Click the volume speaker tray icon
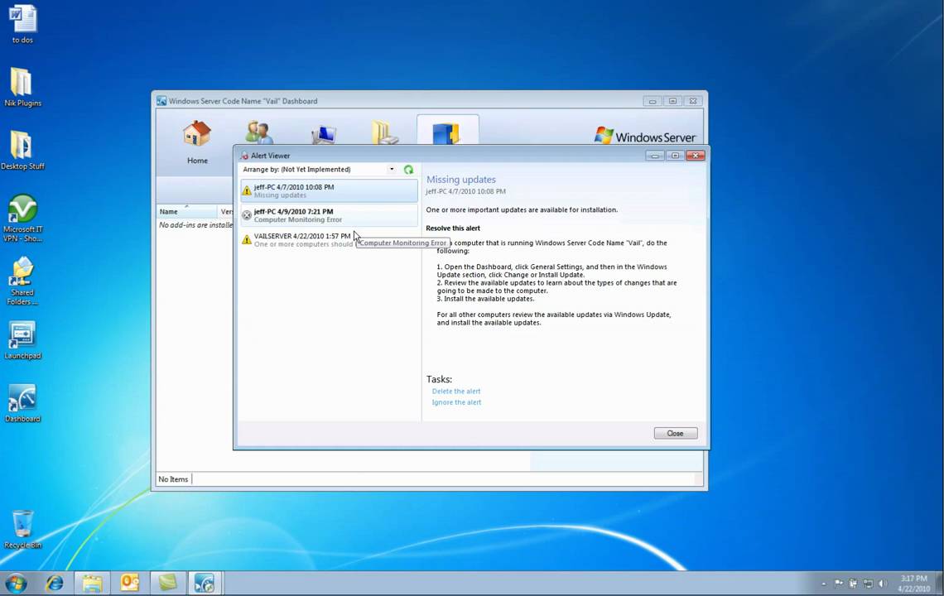 [883, 584]
